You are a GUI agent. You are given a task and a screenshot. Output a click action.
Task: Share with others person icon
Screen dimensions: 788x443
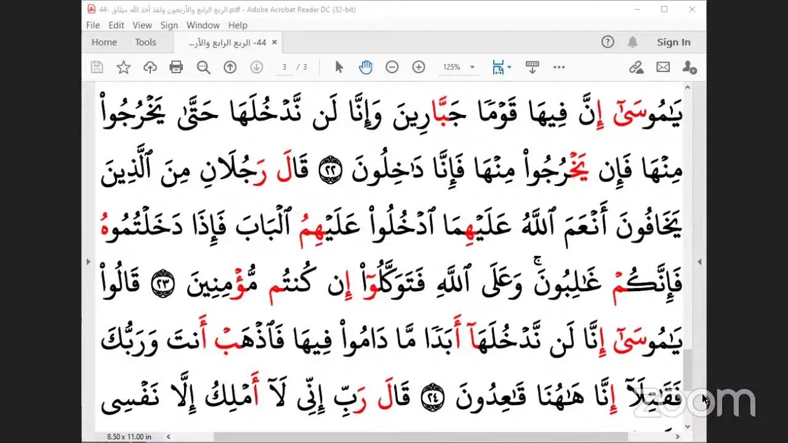click(689, 67)
